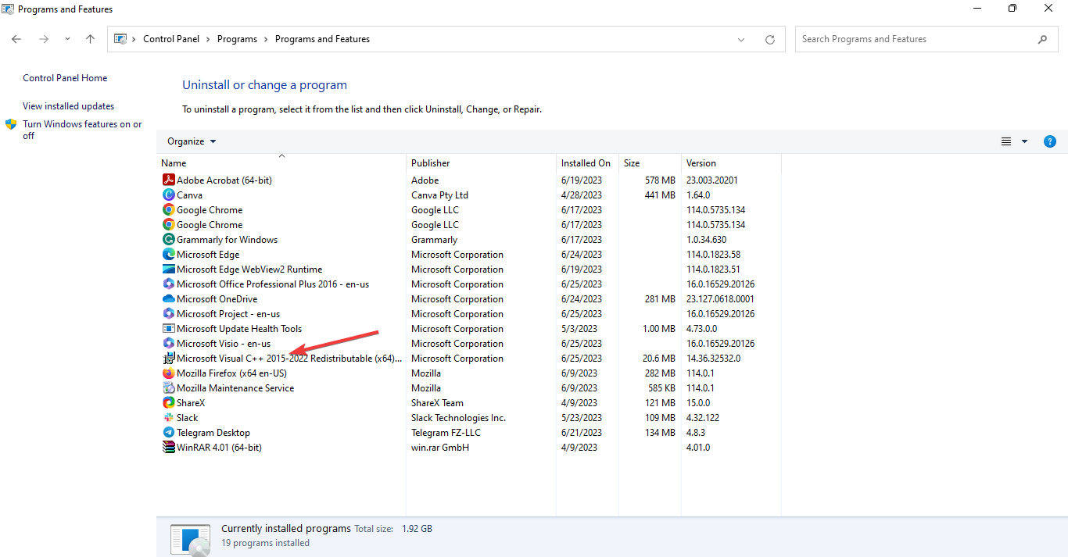Select the Canva row name
The image size is (1068, 557).
point(189,195)
